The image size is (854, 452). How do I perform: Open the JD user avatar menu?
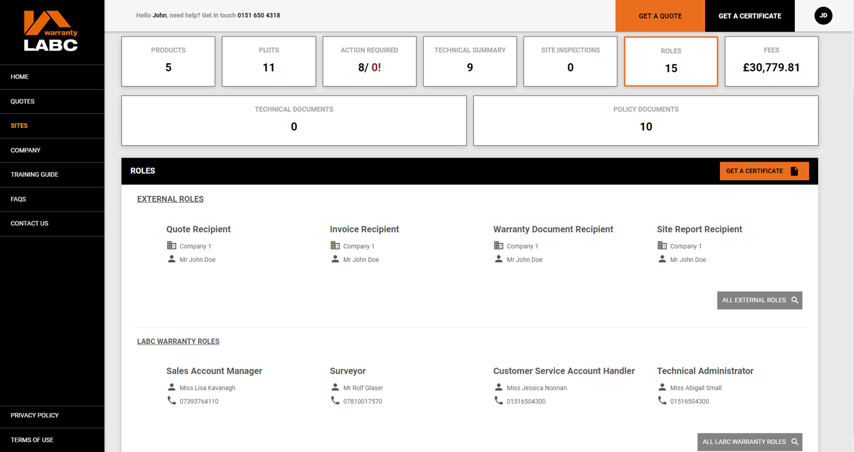[x=823, y=16]
